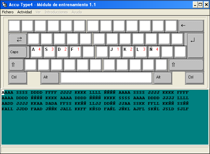Click the KÑSD group in the last line
Image resolution: width=210 pixels, height=154 pixels.
pos(95,109)
